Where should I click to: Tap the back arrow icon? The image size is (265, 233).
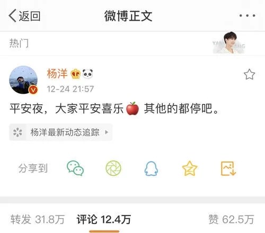click(x=12, y=16)
